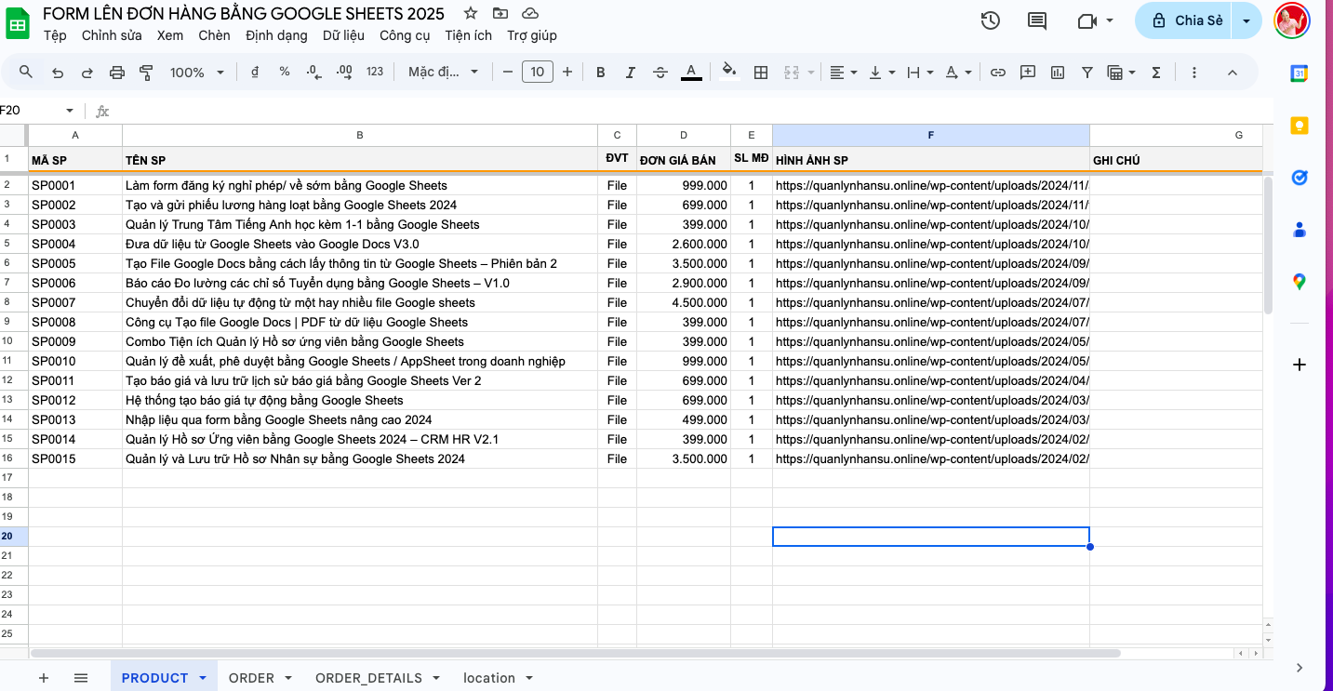
Task: Open version history
Action: (x=990, y=20)
